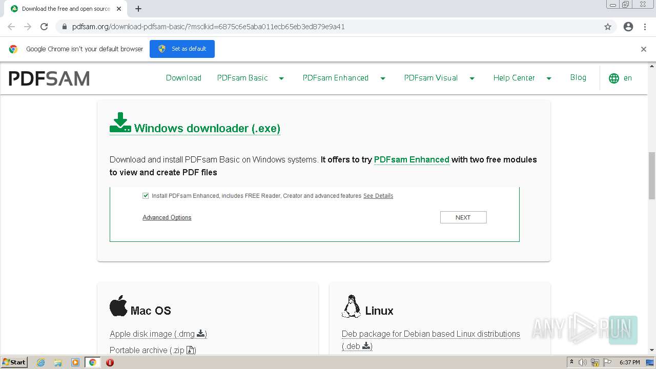
Task: Go back to previous page
Action: (11, 27)
